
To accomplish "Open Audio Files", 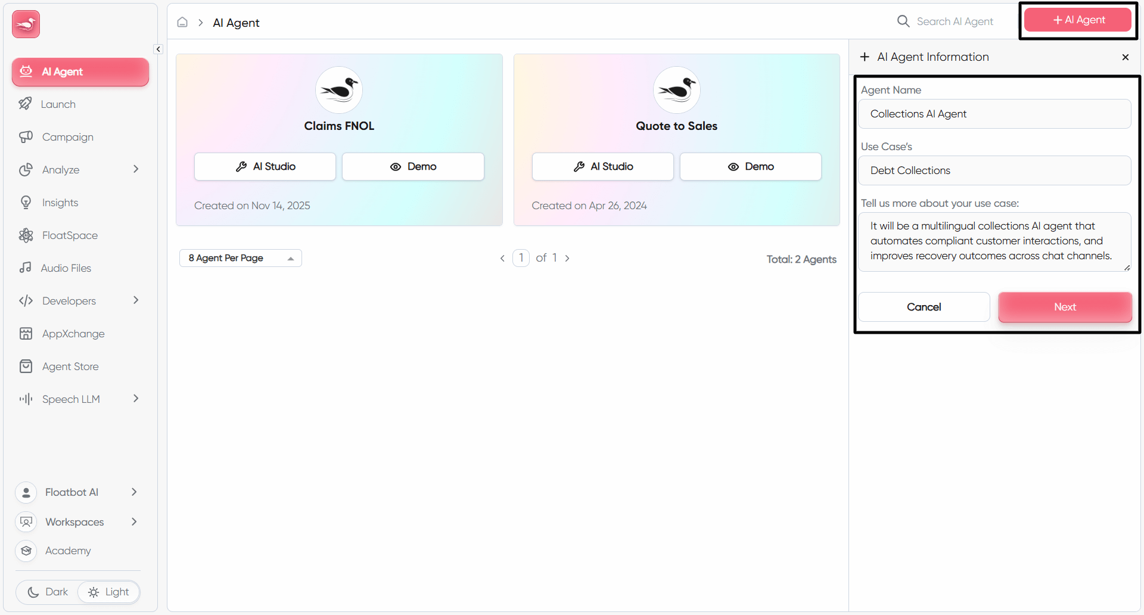I will click(66, 268).
